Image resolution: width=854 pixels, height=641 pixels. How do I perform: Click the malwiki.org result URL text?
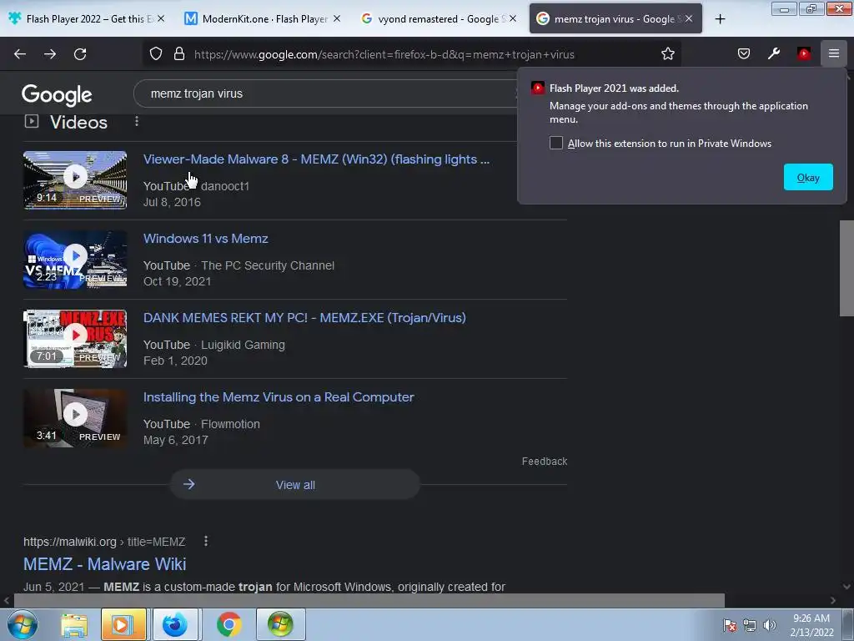[x=104, y=542]
